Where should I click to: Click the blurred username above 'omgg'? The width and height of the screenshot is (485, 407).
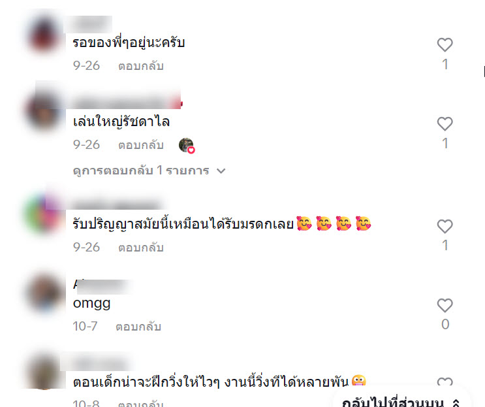[x=102, y=285]
